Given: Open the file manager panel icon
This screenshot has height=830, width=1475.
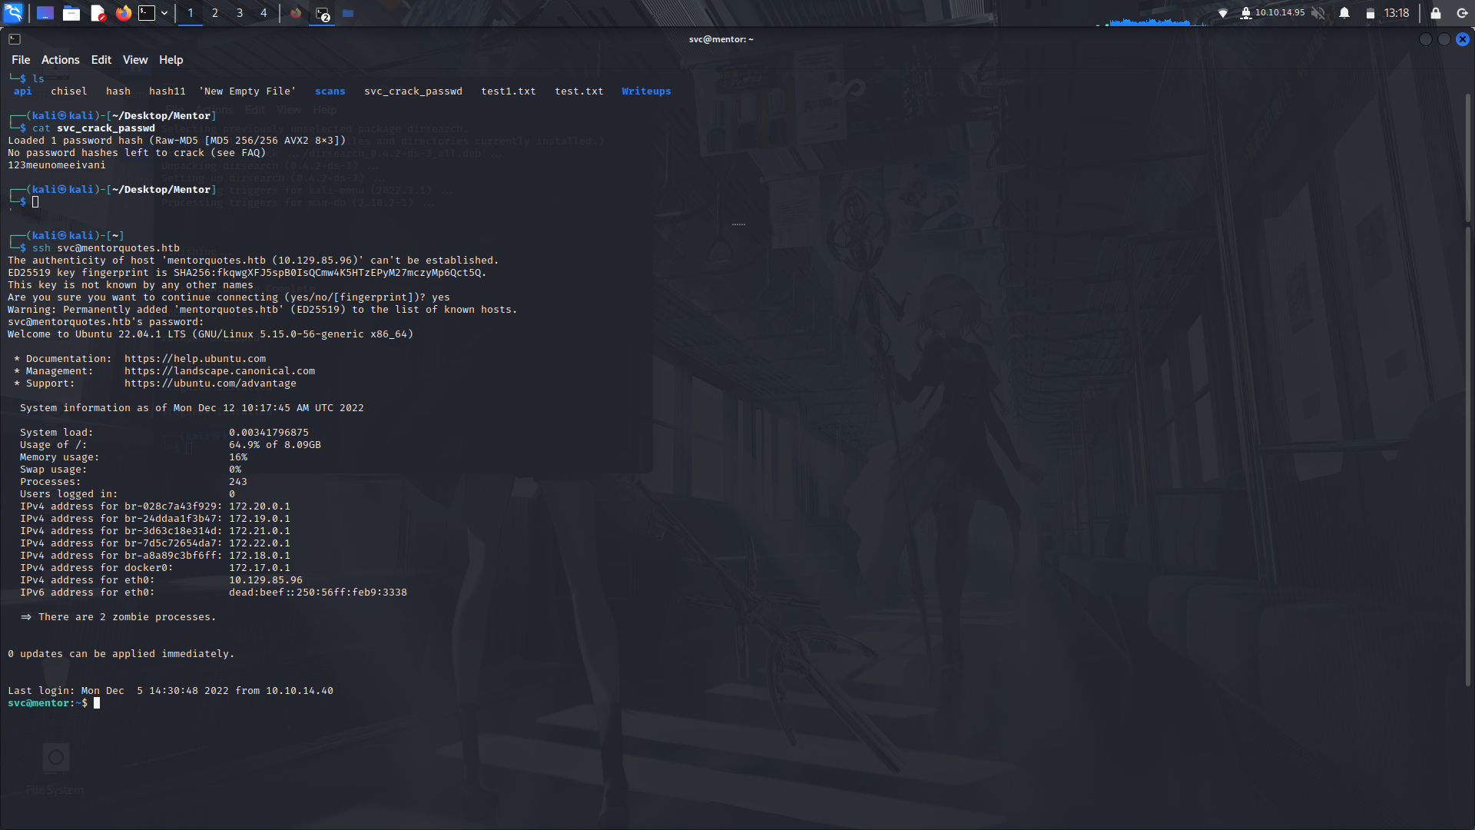Looking at the screenshot, I should 71,13.
